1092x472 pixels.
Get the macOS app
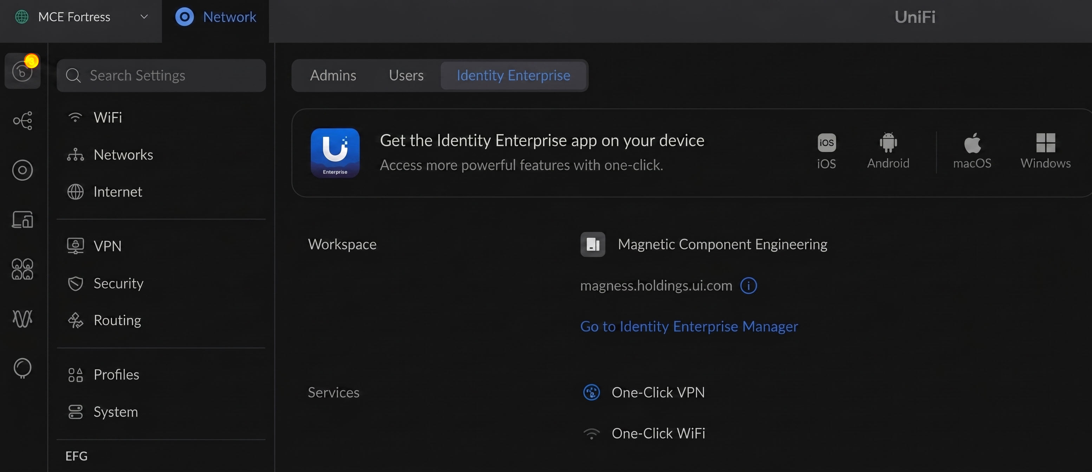click(972, 151)
